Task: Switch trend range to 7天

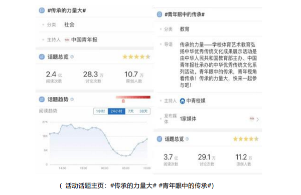Action: click(131, 111)
